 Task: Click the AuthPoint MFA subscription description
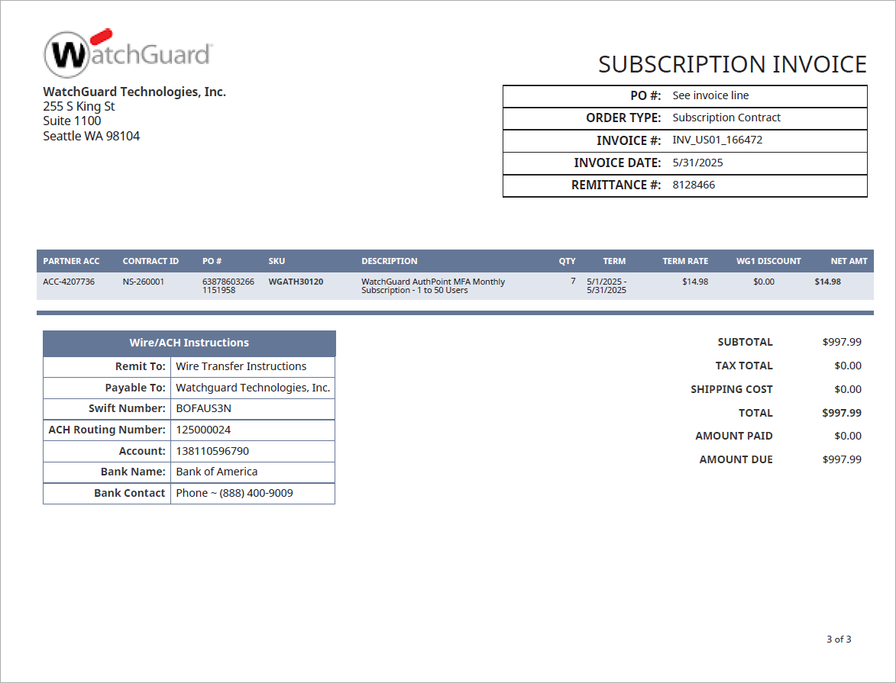point(434,285)
